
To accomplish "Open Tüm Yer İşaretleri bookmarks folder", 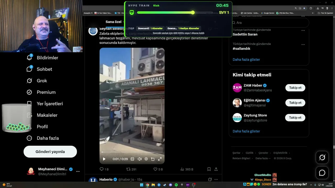I will [x=326, y=13].
